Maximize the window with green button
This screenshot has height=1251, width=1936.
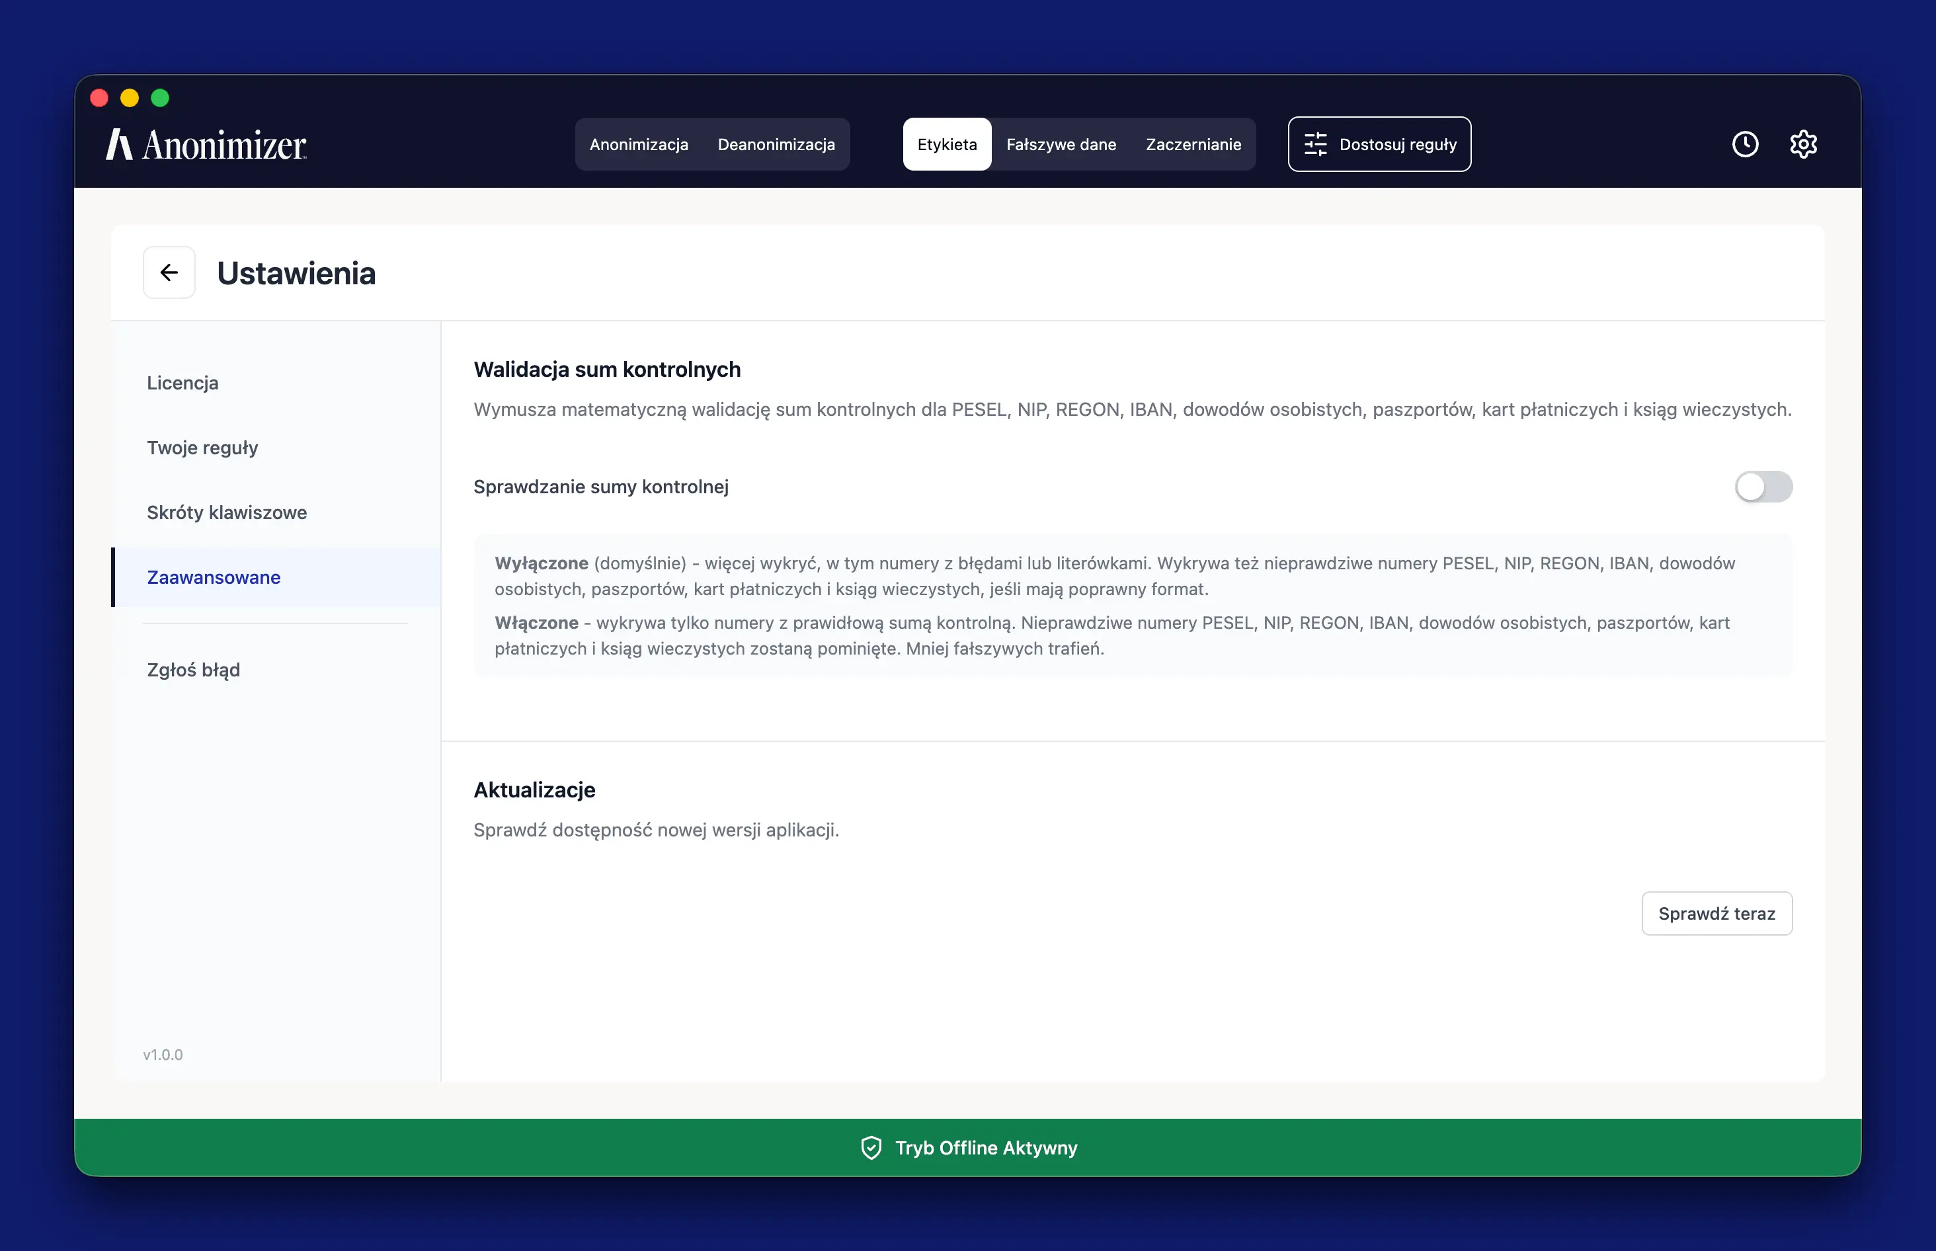coord(160,97)
